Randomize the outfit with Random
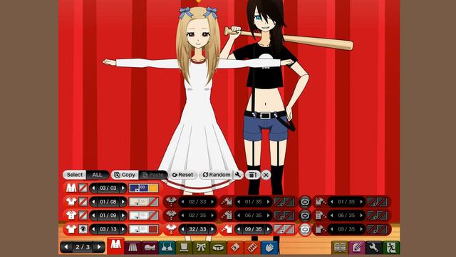 [x=217, y=175]
